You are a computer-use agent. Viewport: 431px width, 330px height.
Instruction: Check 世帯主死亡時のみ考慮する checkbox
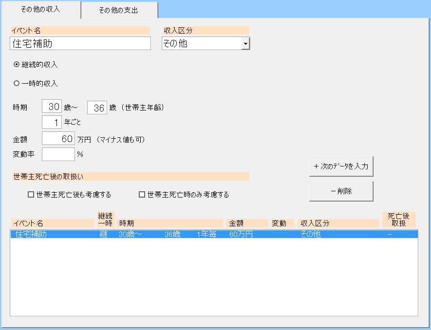coord(142,195)
